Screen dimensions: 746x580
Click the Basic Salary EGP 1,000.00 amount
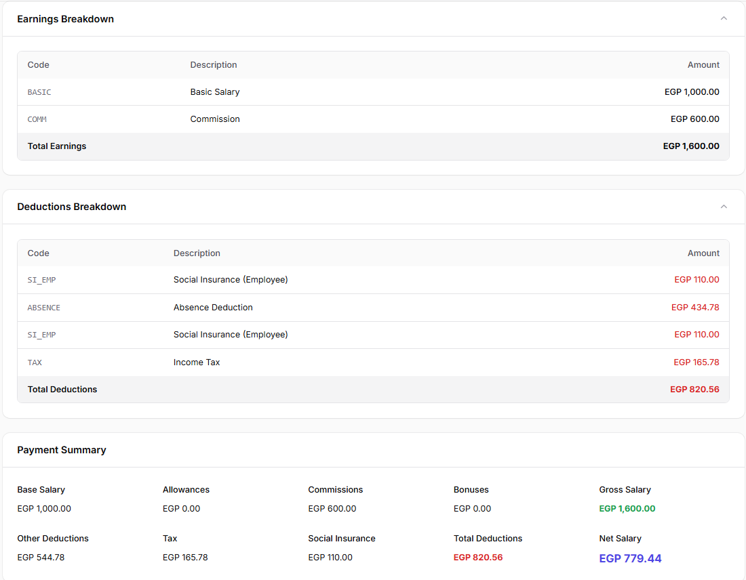tap(692, 91)
